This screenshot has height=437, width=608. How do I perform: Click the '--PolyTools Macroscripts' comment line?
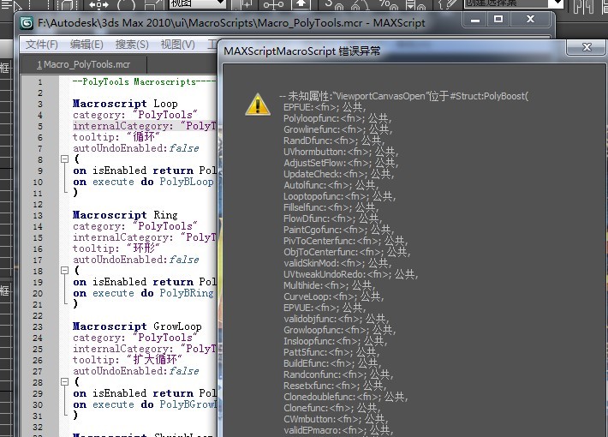144,82
